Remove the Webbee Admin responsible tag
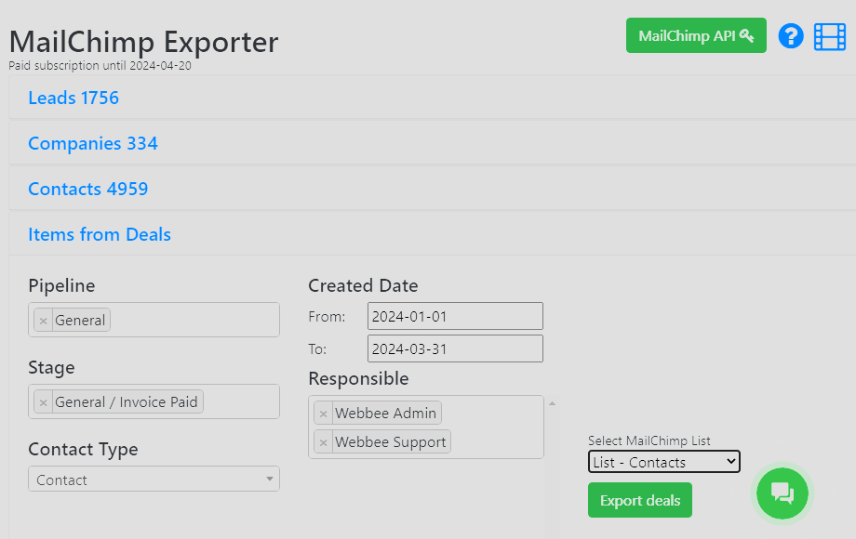Screen dimensions: 856x539 323,414
